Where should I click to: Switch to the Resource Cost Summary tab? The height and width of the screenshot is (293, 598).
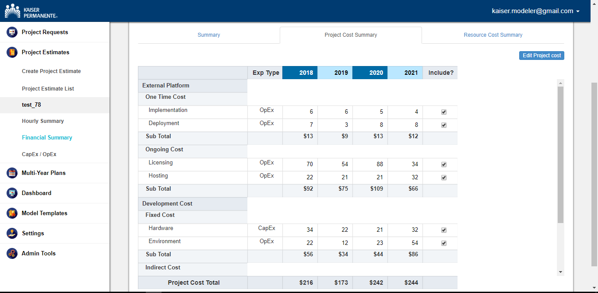(493, 35)
